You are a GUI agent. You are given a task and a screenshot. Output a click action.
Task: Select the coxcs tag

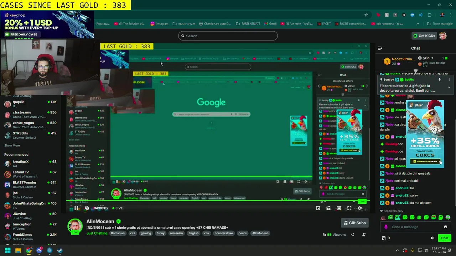pyautogui.click(x=242, y=233)
